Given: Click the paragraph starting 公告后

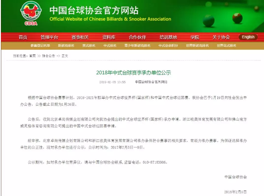Looking at the screenshot, I should 133,123.
